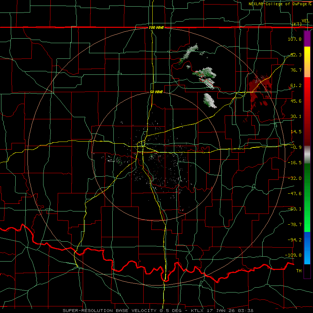Image resolution: width=313 pixels, height=313 pixels.
Task: Click the VEL legend title
Action: [305, 21]
